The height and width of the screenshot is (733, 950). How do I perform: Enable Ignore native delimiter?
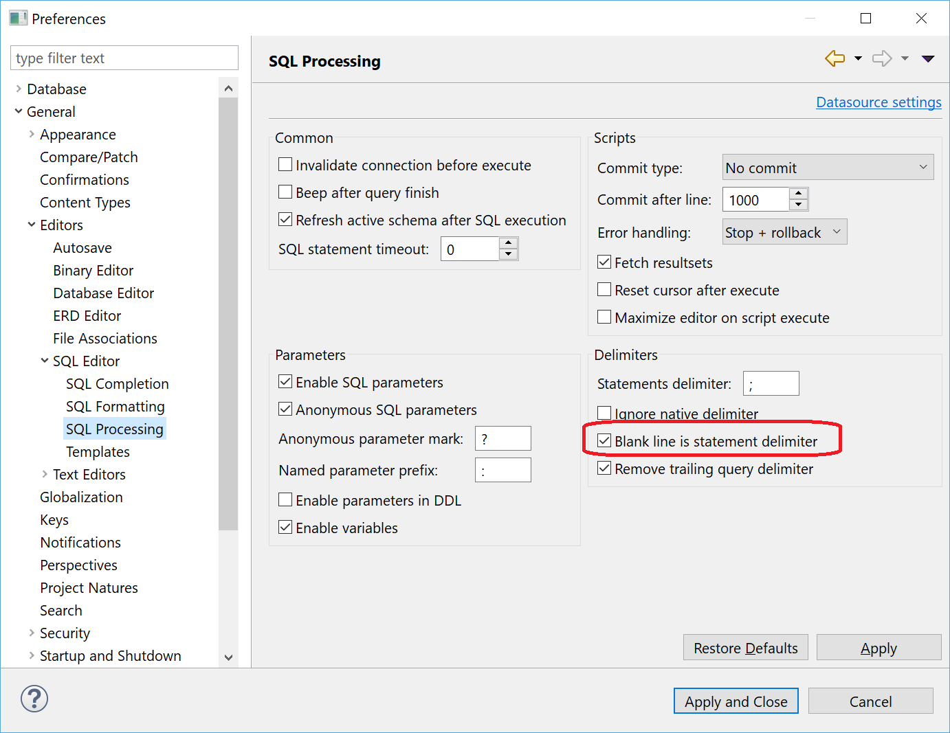click(604, 412)
